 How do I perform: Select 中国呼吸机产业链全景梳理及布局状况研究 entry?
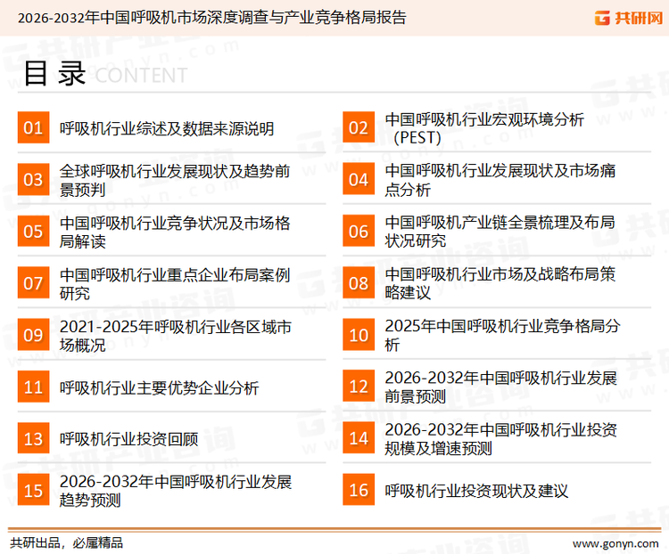coord(500,232)
